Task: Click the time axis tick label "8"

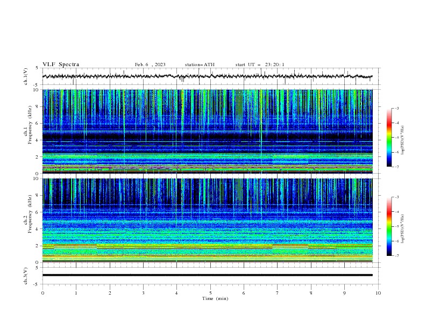Action: pyautogui.click(x=311, y=293)
